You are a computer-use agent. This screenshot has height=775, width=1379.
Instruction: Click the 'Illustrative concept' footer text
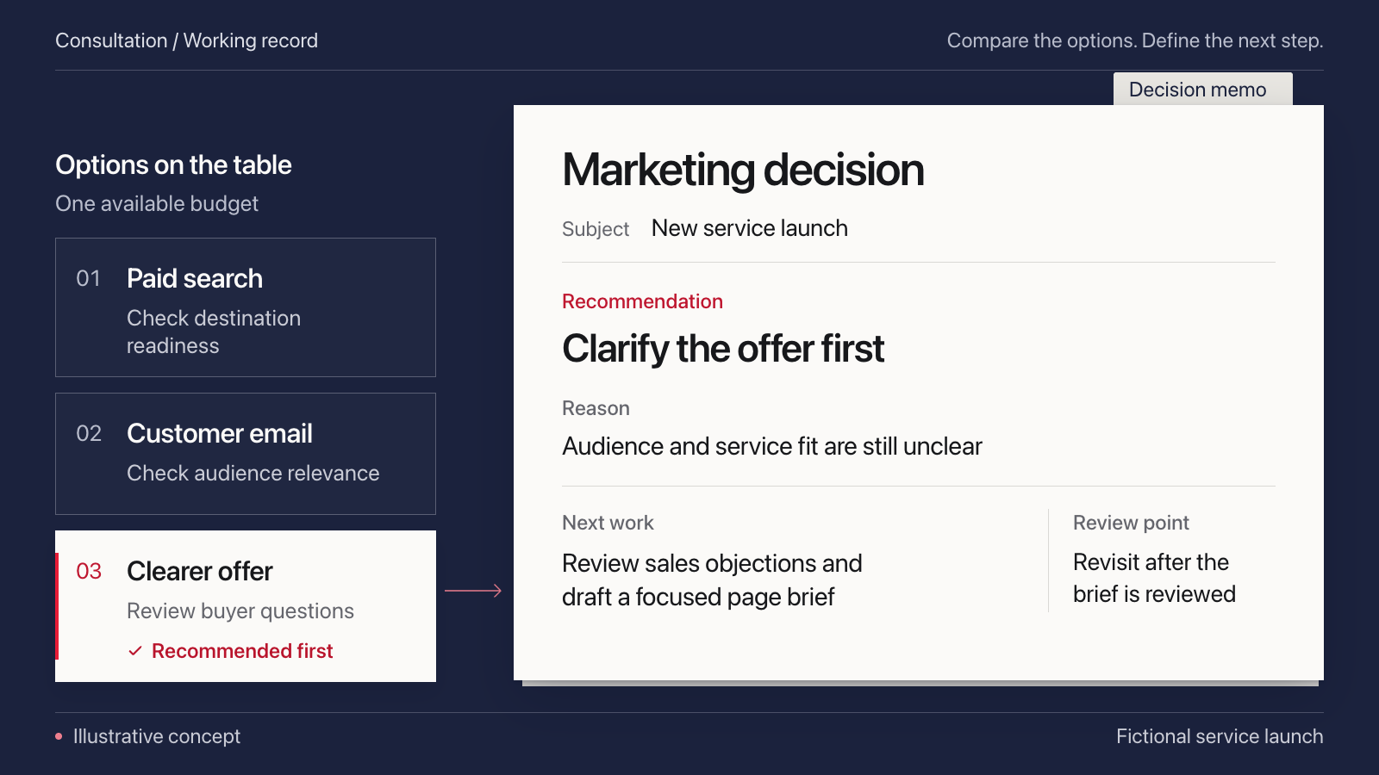(x=157, y=736)
